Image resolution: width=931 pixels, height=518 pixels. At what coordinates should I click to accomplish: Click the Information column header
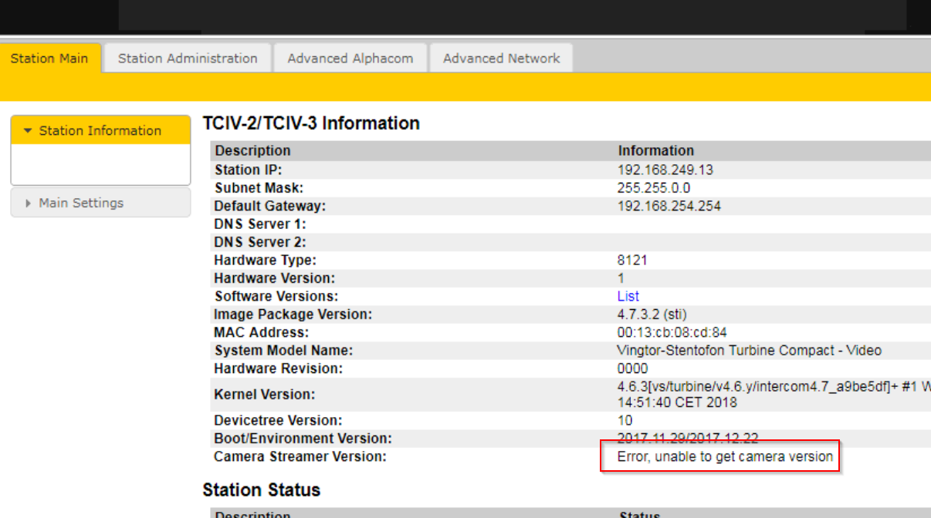[x=655, y=150]
